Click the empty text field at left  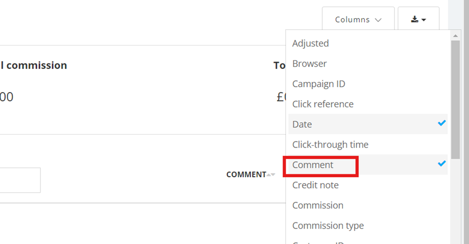tap(19, 180)
